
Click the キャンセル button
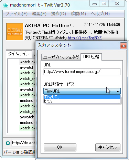coord(108,147)
